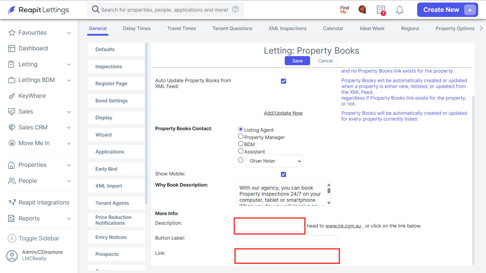Click the Reapit Integrations icon
Screen dimensions: 486x273
[x=12, y=202]
